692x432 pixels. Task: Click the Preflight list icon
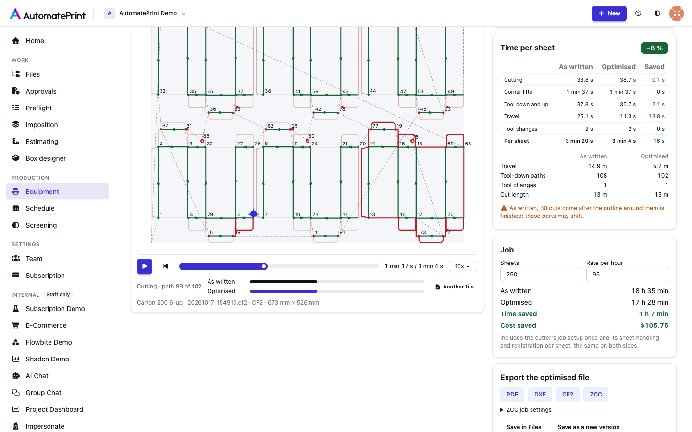[16, 108]
